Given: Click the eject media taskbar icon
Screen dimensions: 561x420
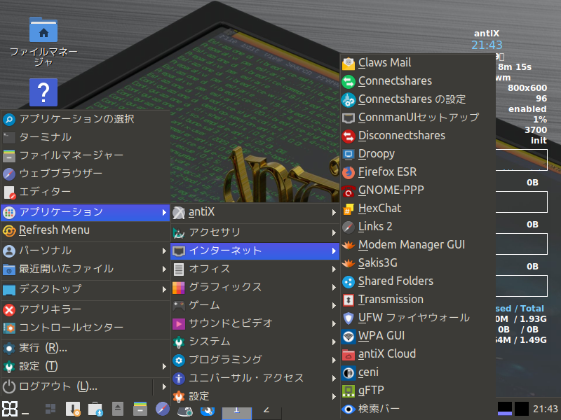Looking at the screenshot, I should pyautogui.click(x=118, y=409).
